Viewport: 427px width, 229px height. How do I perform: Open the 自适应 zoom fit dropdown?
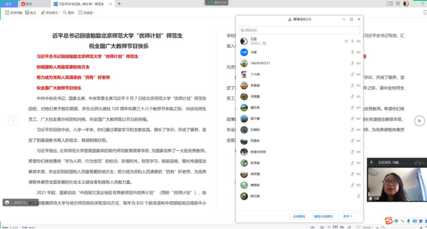coord(88,12)
